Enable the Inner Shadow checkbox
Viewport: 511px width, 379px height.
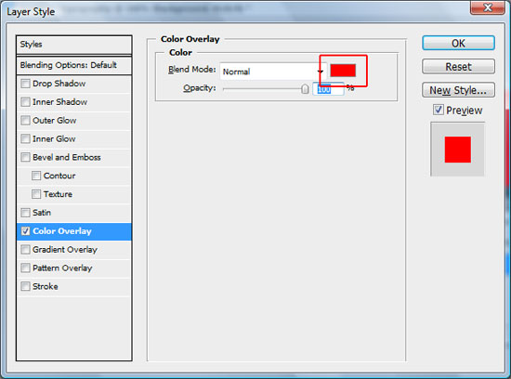click(x=25, y=102)
